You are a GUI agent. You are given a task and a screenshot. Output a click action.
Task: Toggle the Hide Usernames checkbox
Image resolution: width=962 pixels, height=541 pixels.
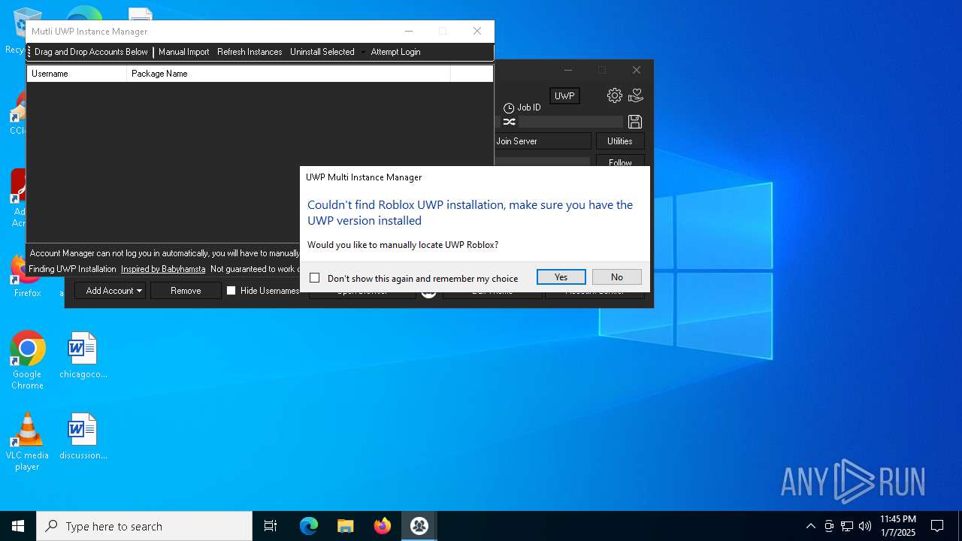click(x=231, y=291)
